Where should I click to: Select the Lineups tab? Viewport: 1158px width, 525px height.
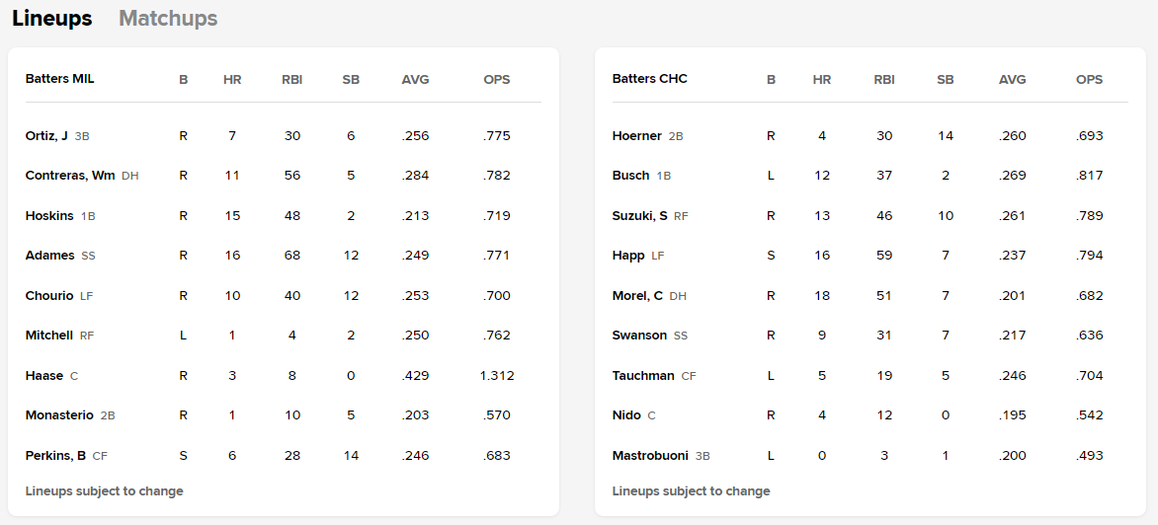(x=52, y=19)
